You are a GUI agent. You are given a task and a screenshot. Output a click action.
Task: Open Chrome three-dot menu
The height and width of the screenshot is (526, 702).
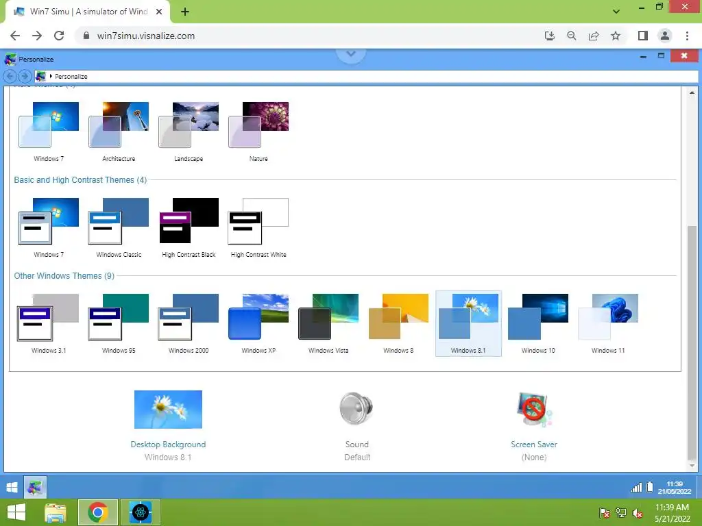[687, 36]
